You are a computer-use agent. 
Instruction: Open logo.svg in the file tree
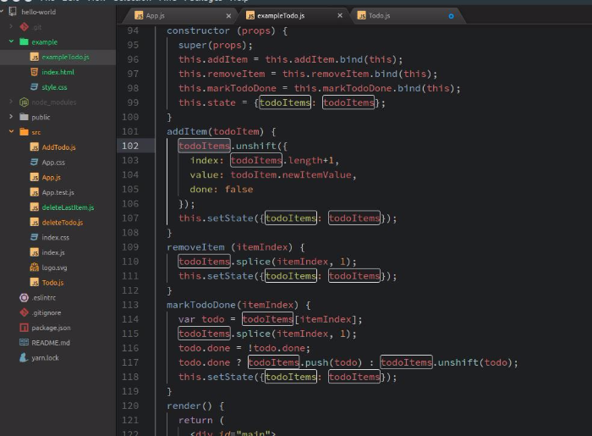(x=54, y=268)
